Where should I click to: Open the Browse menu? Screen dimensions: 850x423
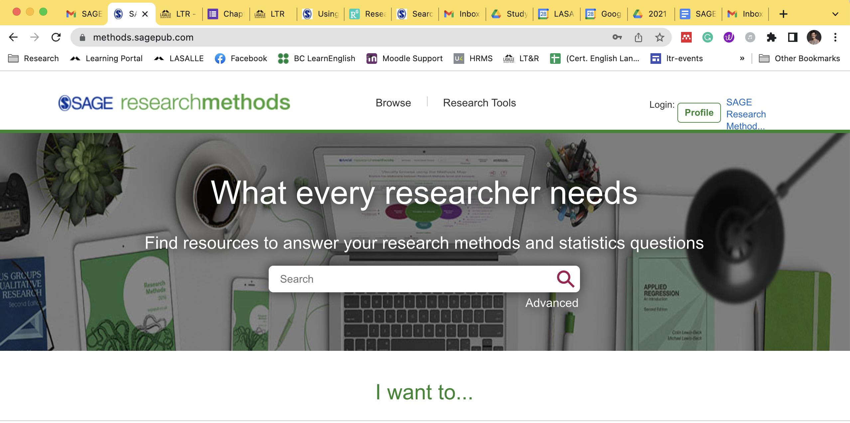pos(393,103)
